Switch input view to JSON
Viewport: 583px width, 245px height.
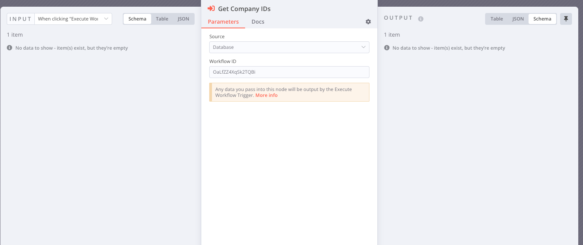(x=183, y=19)
